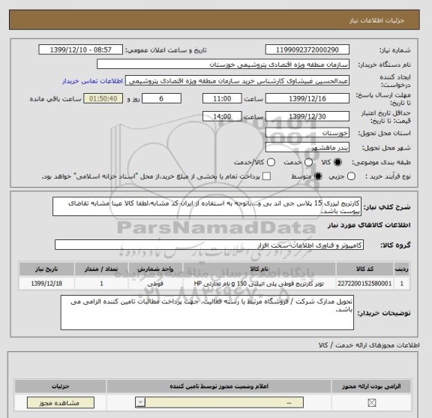Click product code 2272200152580001 cell
The width and height of the screenshot is (432, 418).
pos(364,284)
